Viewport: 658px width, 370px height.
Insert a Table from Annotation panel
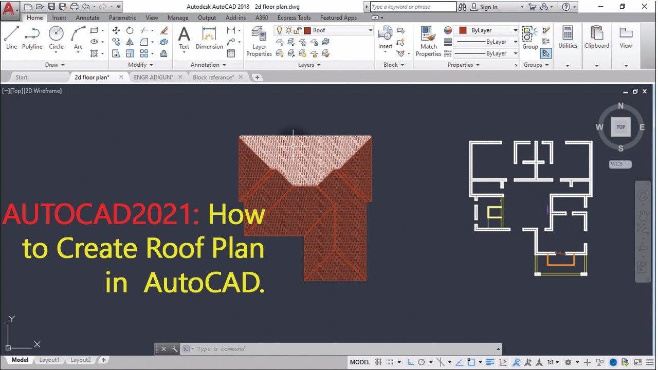[x=231, y=53]
